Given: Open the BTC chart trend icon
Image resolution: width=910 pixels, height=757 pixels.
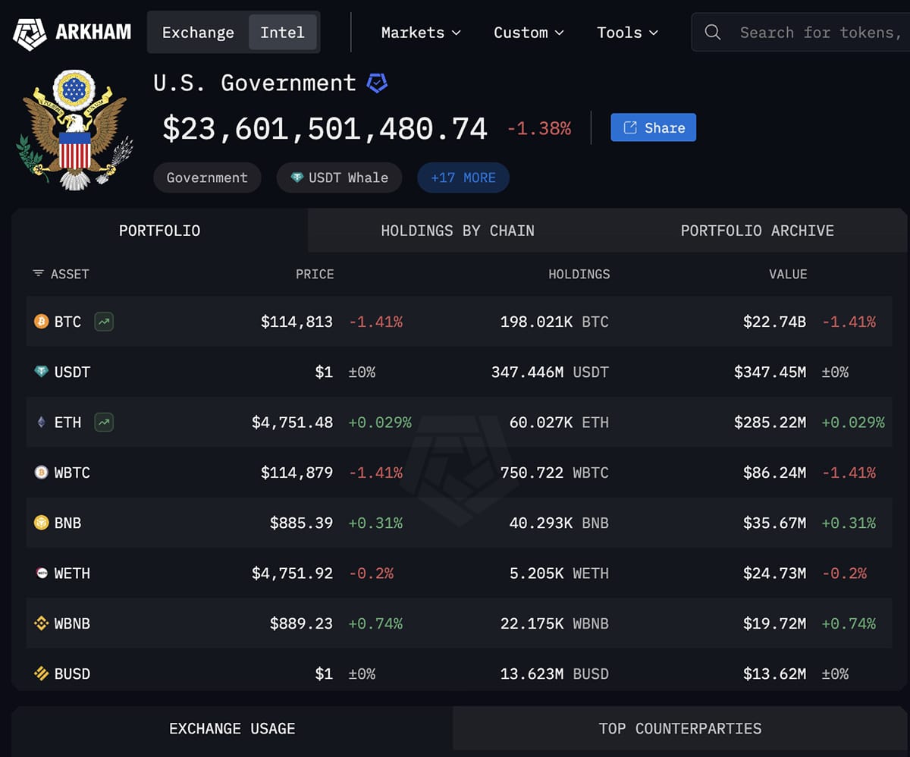Looking at the screenshot, I should click(104, 322).
